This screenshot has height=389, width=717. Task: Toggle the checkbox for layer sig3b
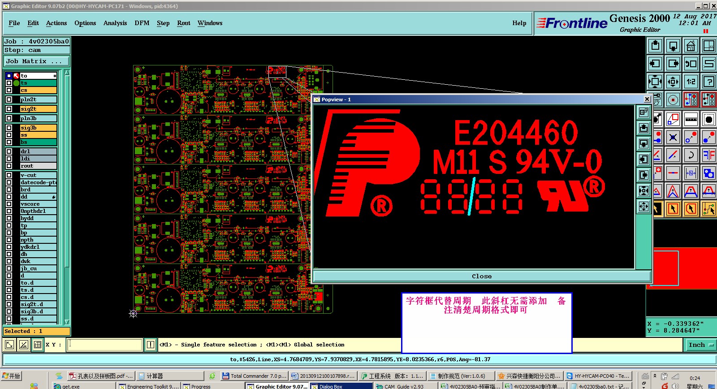click(9, 128)
